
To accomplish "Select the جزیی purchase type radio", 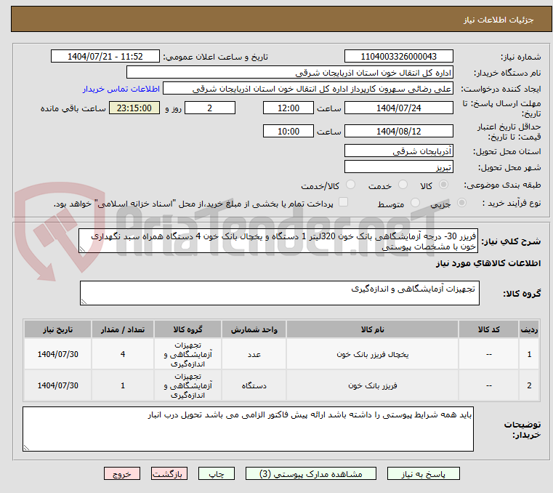I will click(461, 203).
